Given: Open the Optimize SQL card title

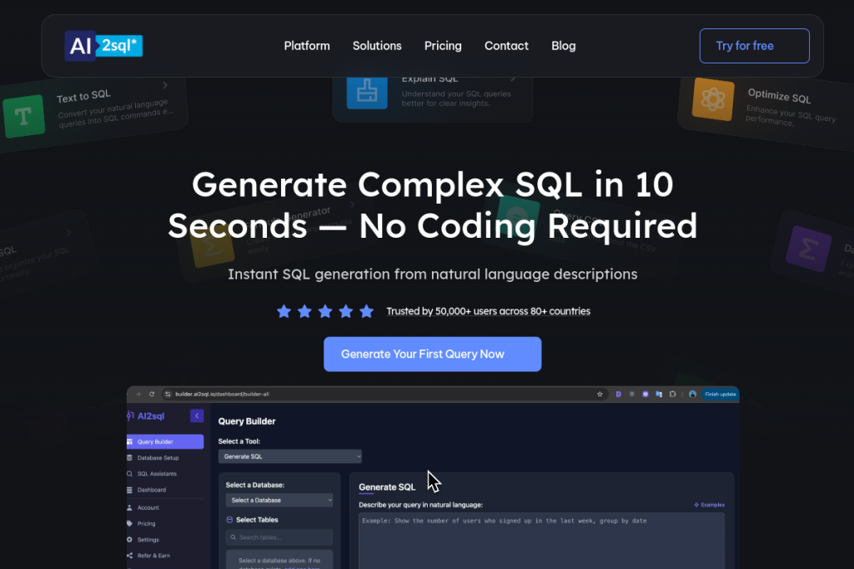Looking at the screenshot, I should 780,95.
